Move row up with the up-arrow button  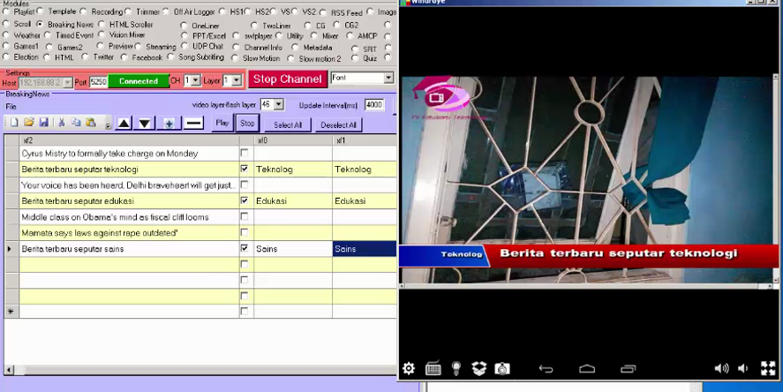coord(124,124)
